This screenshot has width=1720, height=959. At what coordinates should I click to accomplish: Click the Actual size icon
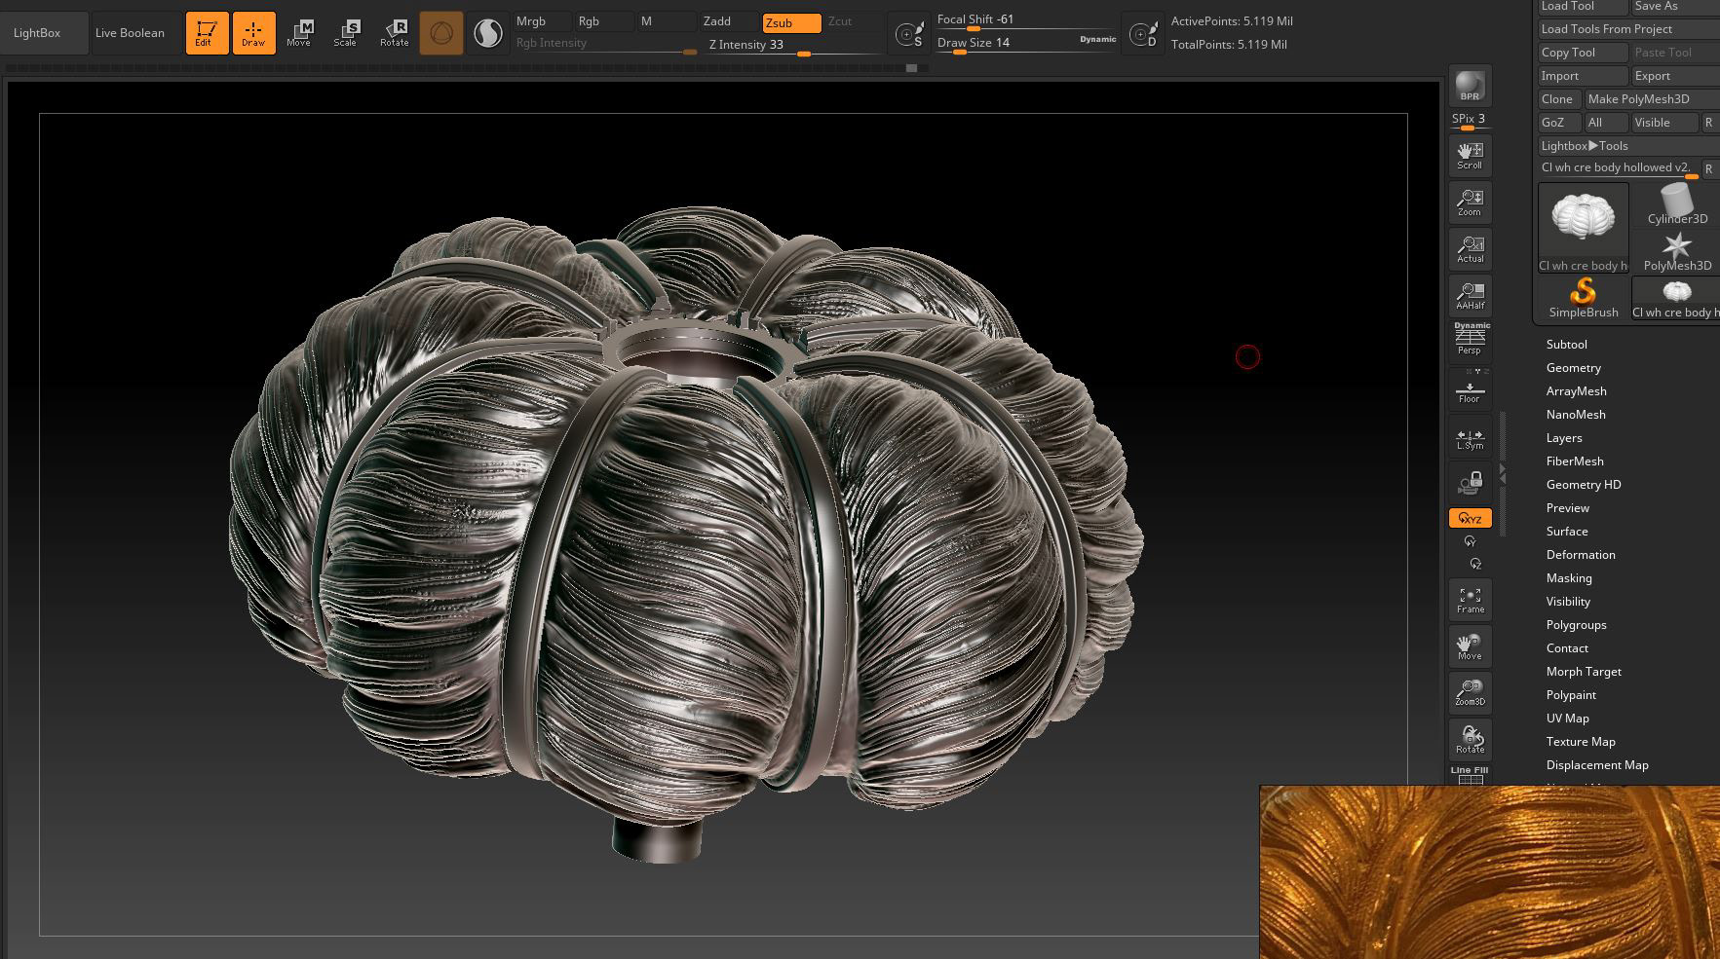click(1470, 248)
